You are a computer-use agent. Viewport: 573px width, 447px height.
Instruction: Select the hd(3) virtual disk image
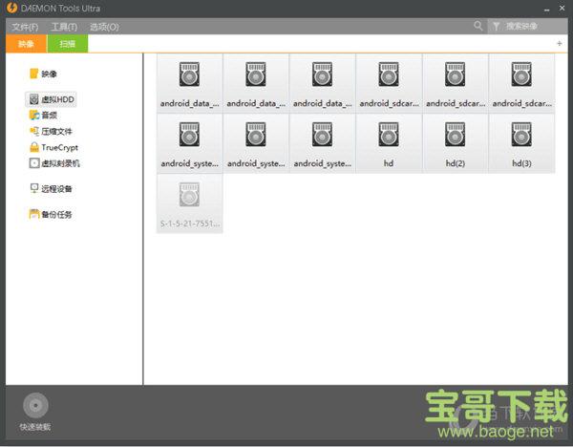tap(521, 143)
